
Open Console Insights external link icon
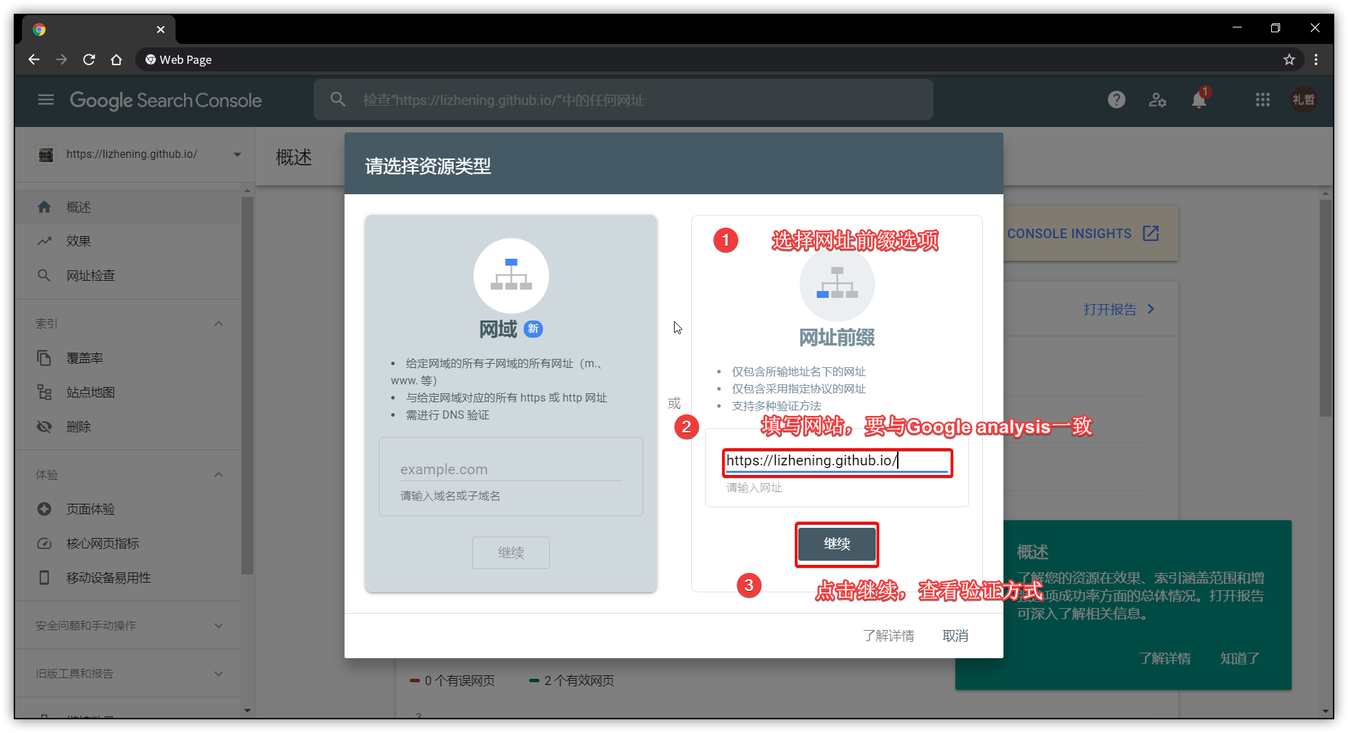pos(1151,233)
